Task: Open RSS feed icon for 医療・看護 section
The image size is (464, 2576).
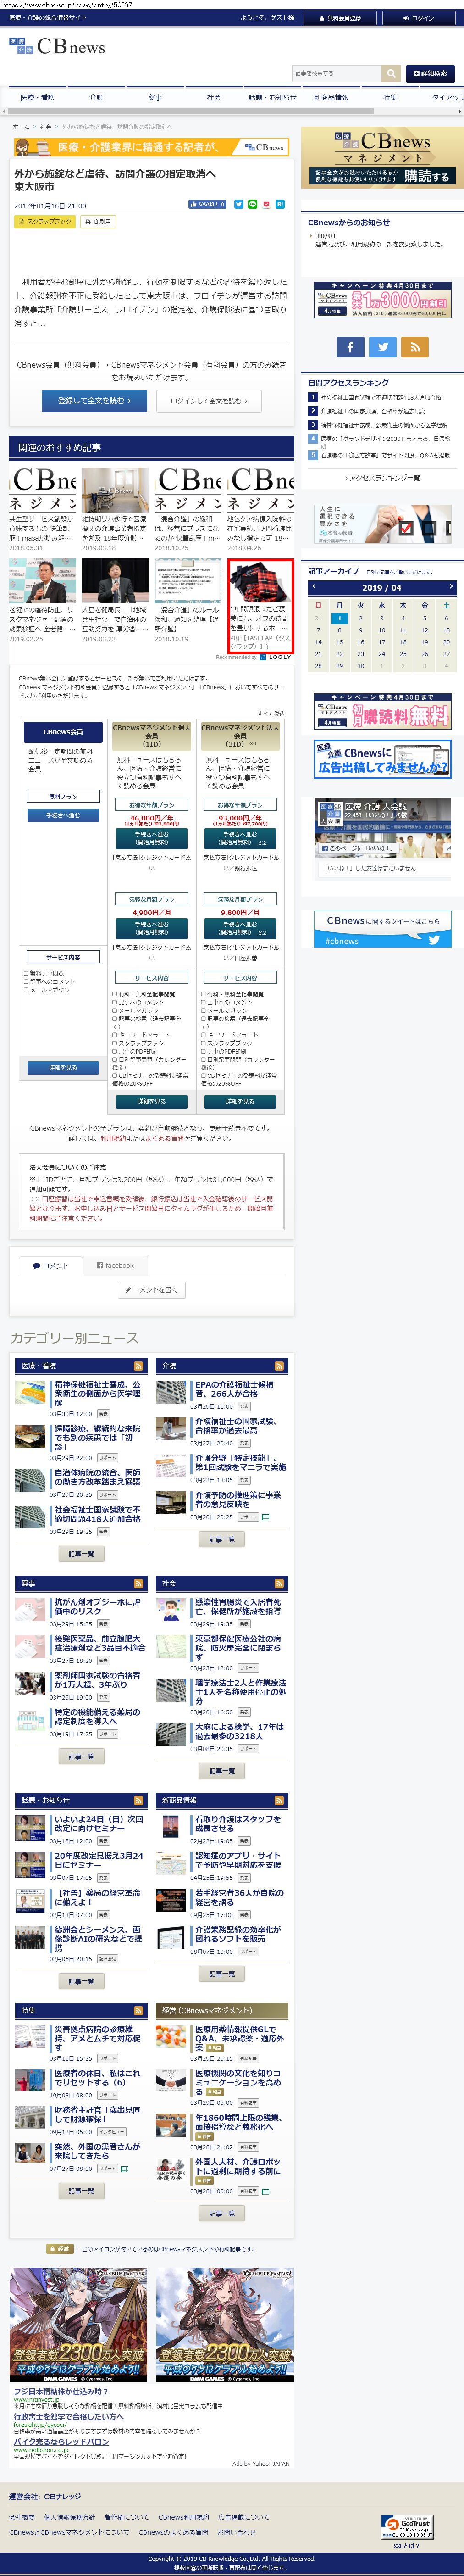Action: point(138,1365)
